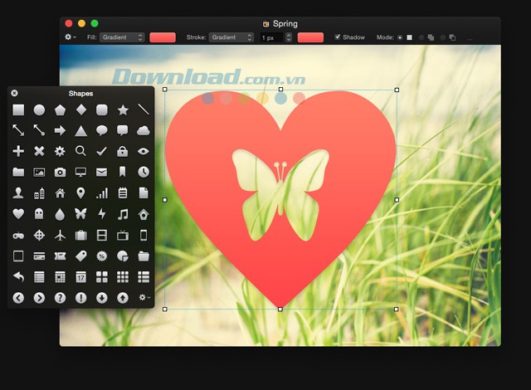Select the cloud shape
The height and width of the screenshot is (390, 531).
pos(144,130)
